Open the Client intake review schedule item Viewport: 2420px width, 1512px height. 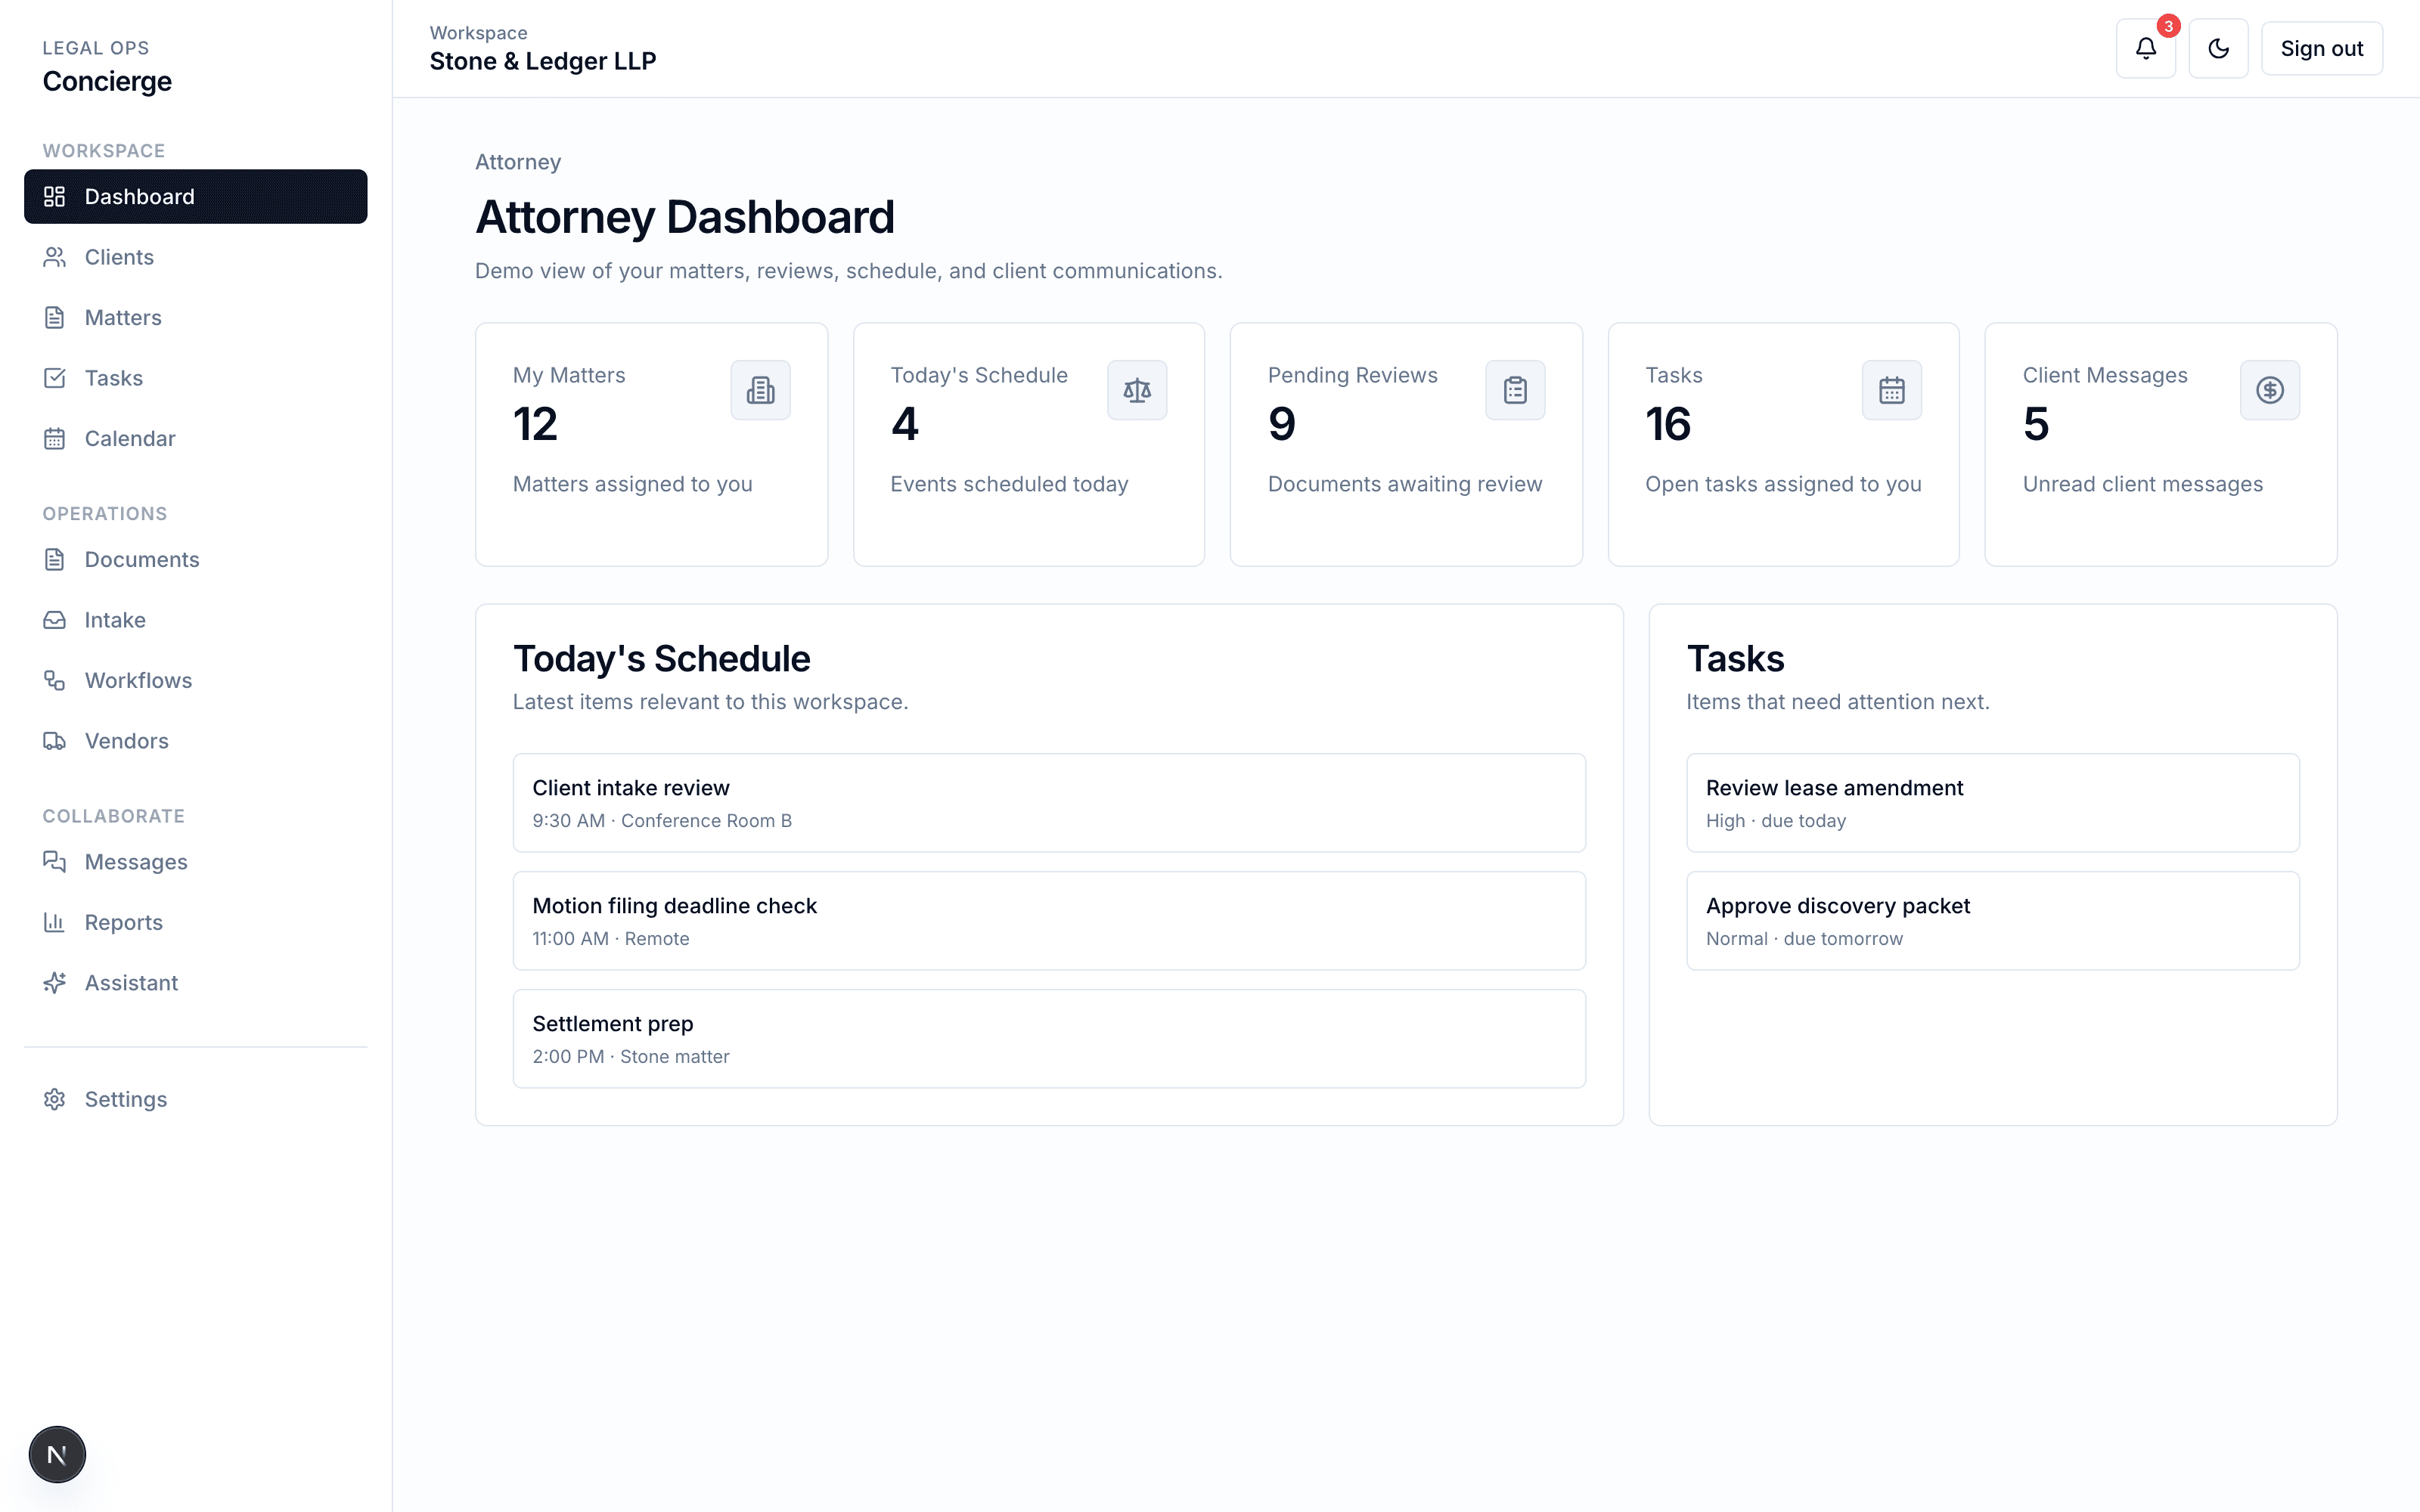pos(1049,803)
